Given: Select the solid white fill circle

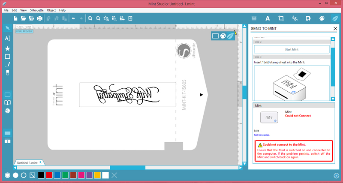Looking at the screenshot, I should (15, 175).
